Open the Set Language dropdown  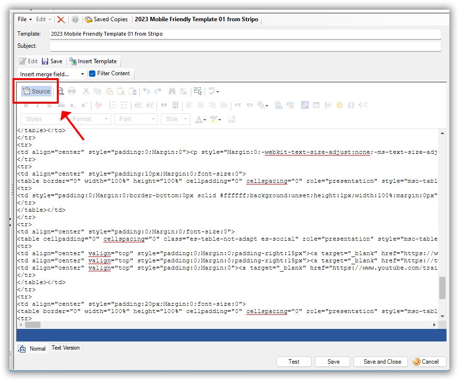click(262, 105)
